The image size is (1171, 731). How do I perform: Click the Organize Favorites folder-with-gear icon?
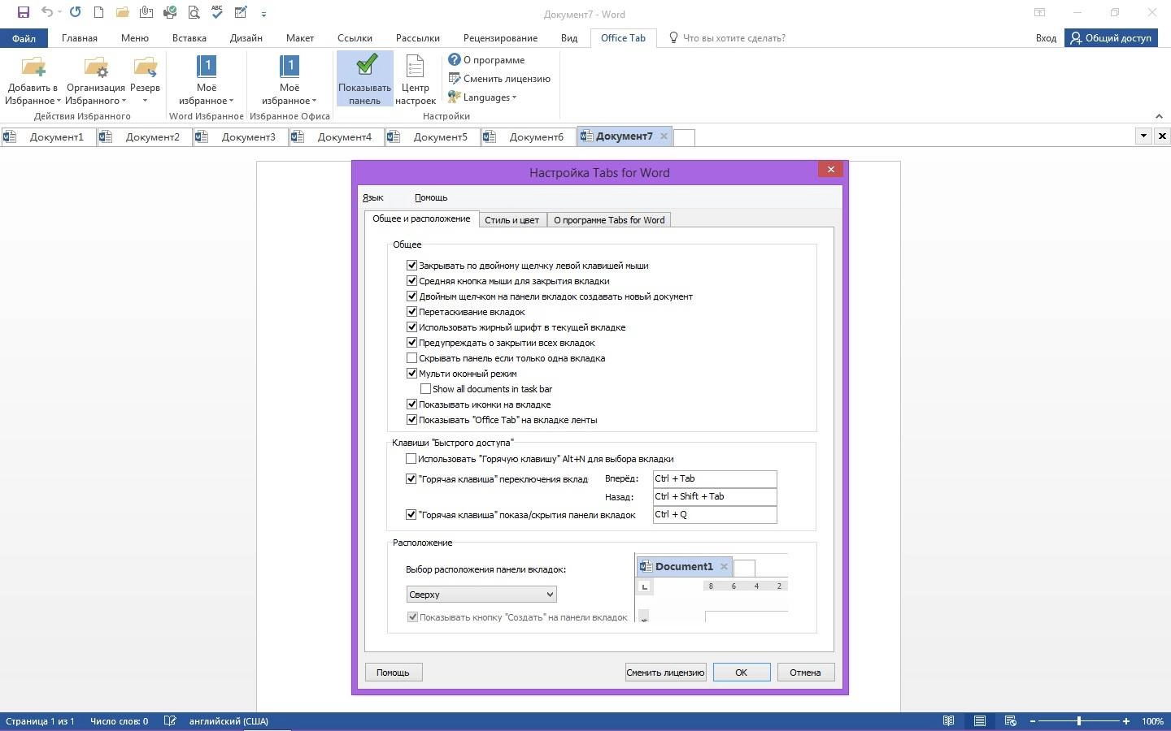tap(96, 67)
